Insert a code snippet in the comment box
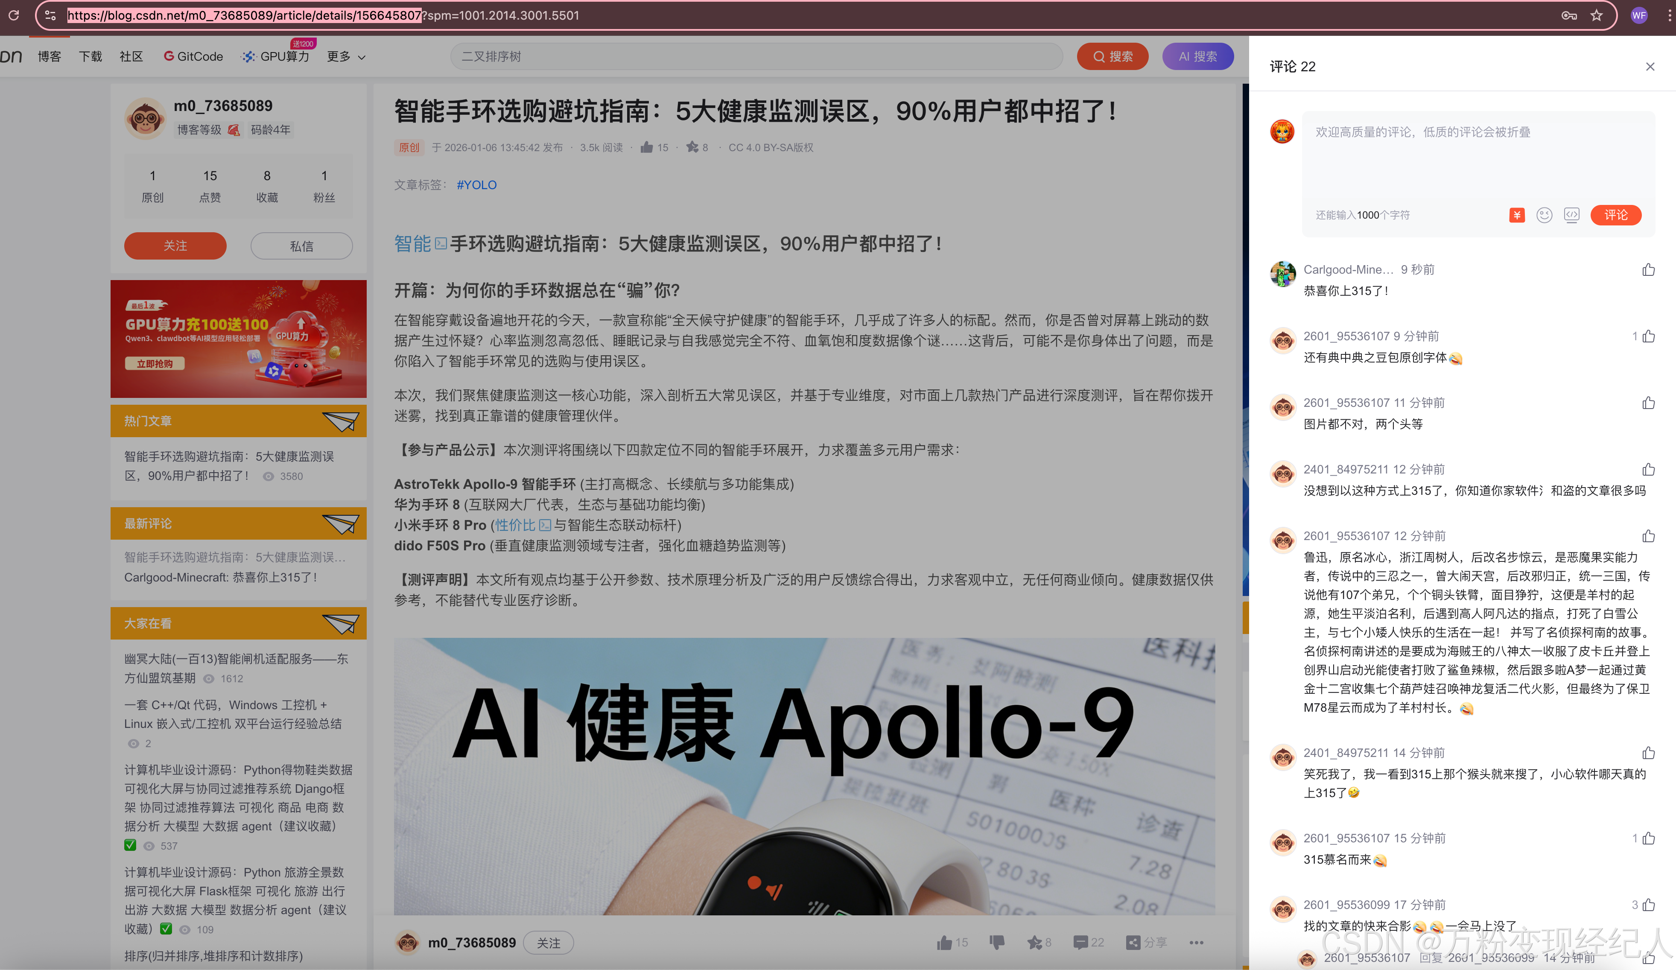Screen dimensions: 1676x970 click(x=1571, y=215)
